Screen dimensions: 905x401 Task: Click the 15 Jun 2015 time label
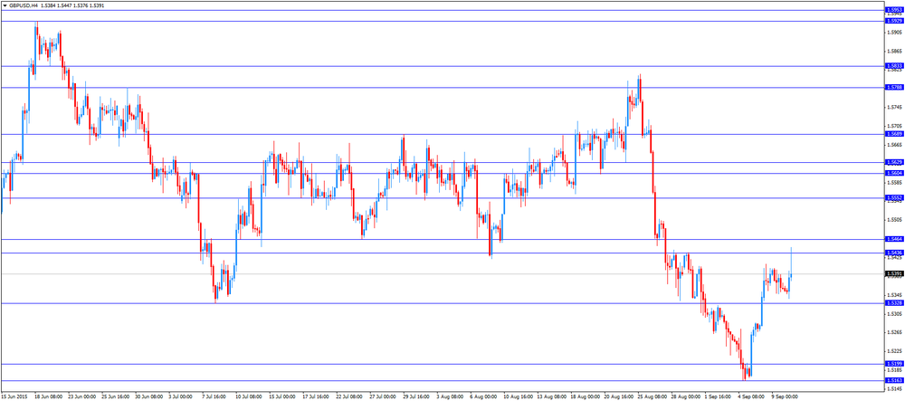[14, 397]
